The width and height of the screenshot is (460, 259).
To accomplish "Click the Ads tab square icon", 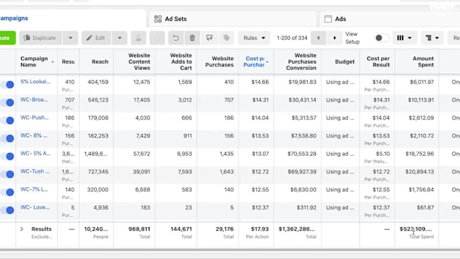I will click(328, 19).
